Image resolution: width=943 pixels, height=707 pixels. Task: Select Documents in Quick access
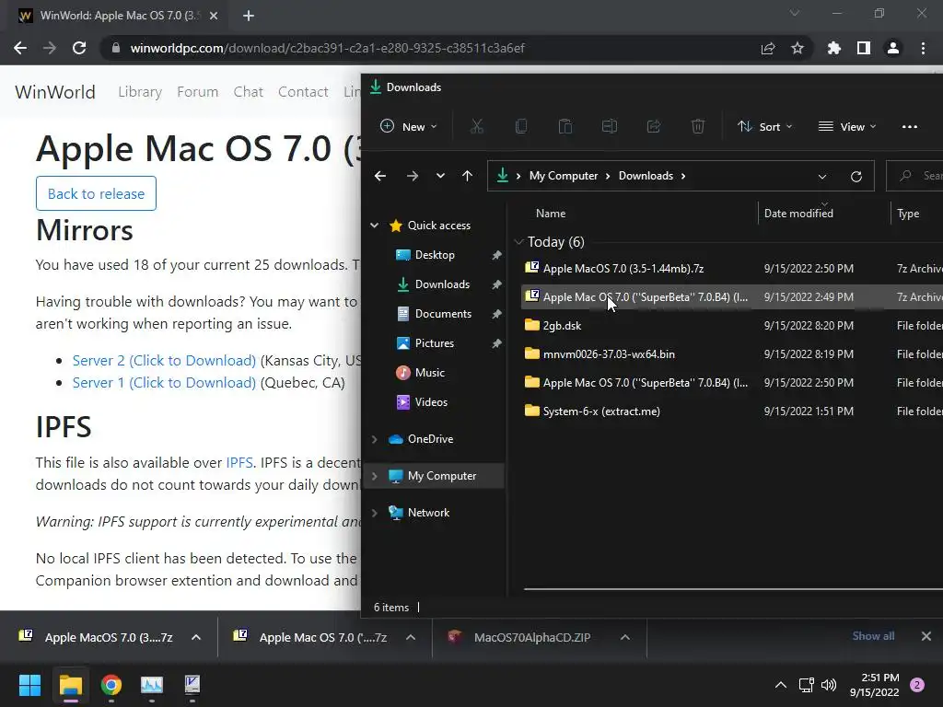(443, 314)
